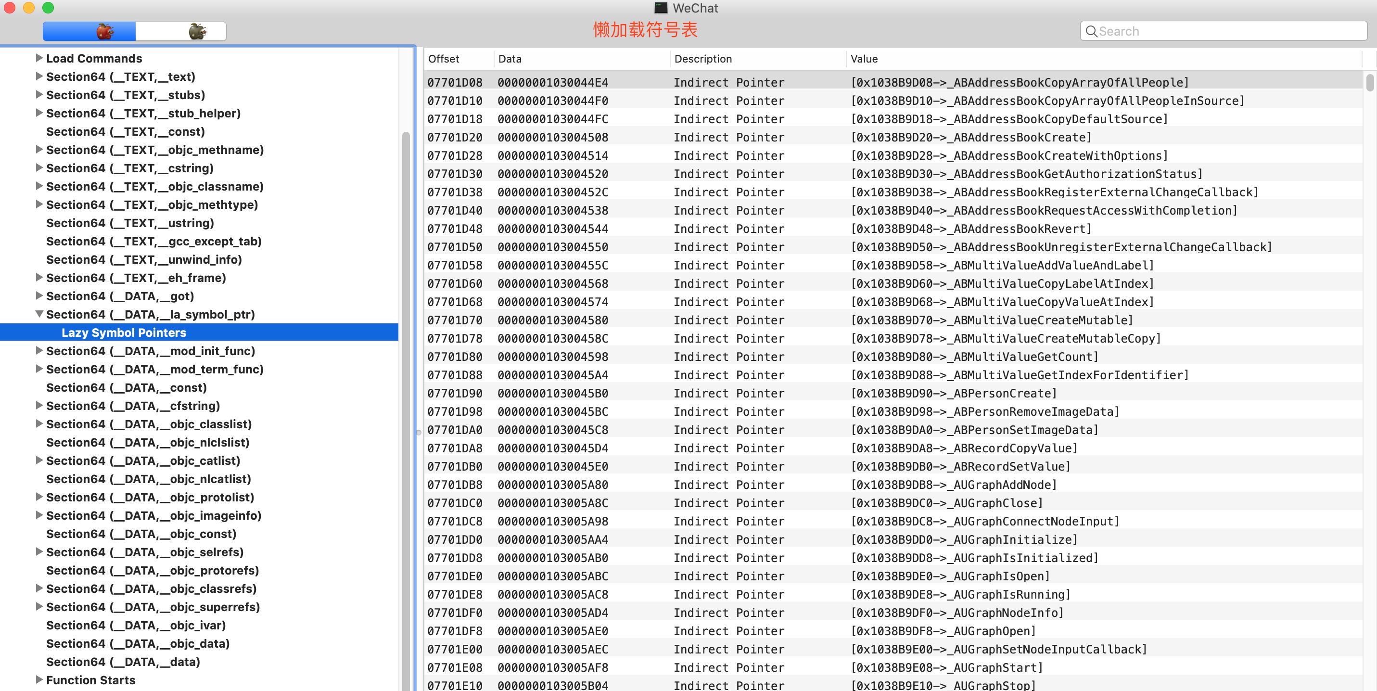Expand Section64 (__TEXT,__stubs)
The width and height of the screenshot is (1377, 691).
39,94
